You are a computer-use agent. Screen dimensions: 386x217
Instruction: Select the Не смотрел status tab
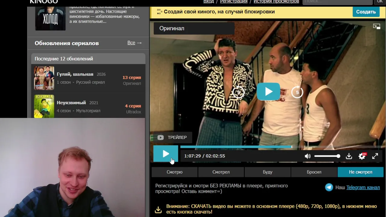click(x=360, y=172)
